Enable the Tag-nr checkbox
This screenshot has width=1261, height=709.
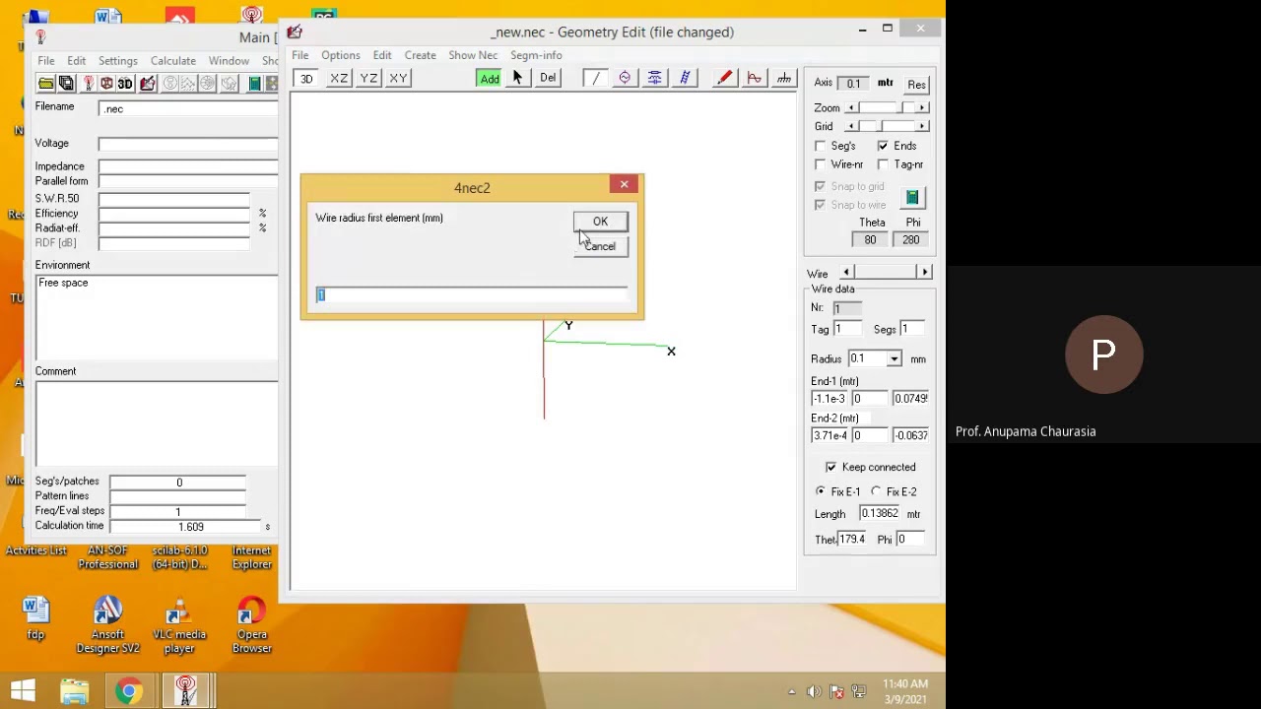click(883, 164)
